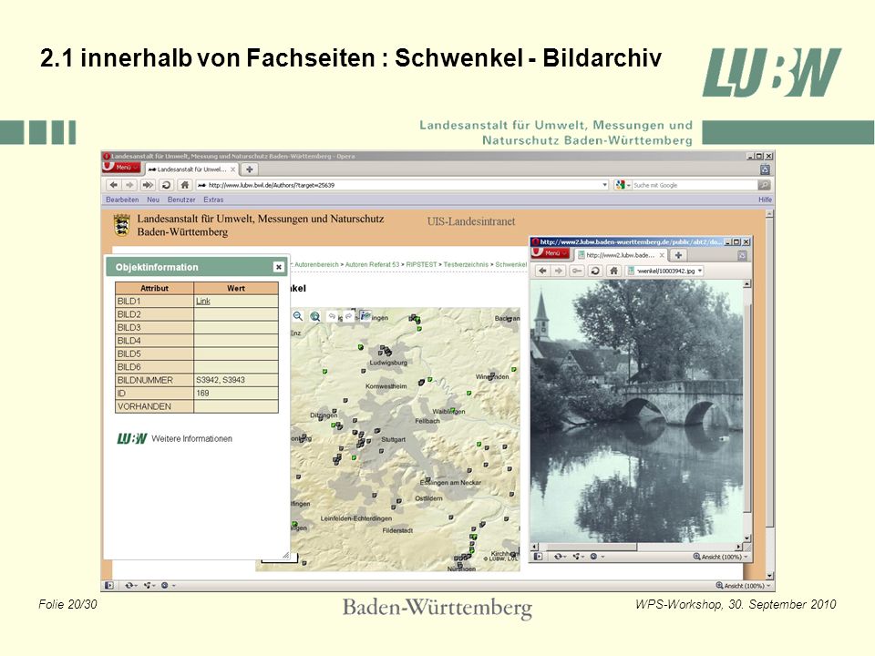Click Home icon in the image popup window
Viewport: 875px width, 656px height.
[x=613, y=272]
